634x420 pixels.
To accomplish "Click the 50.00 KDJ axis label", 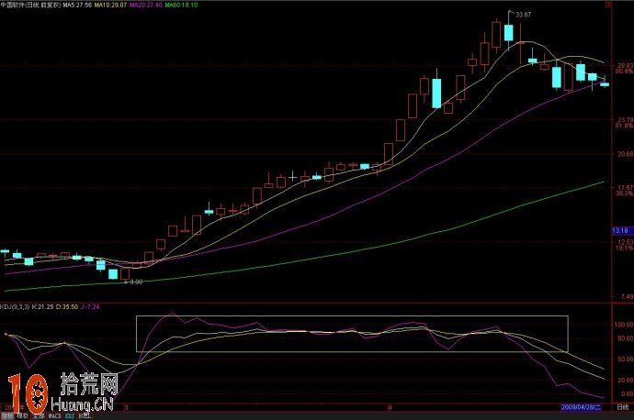I will (x=625, y=359).
